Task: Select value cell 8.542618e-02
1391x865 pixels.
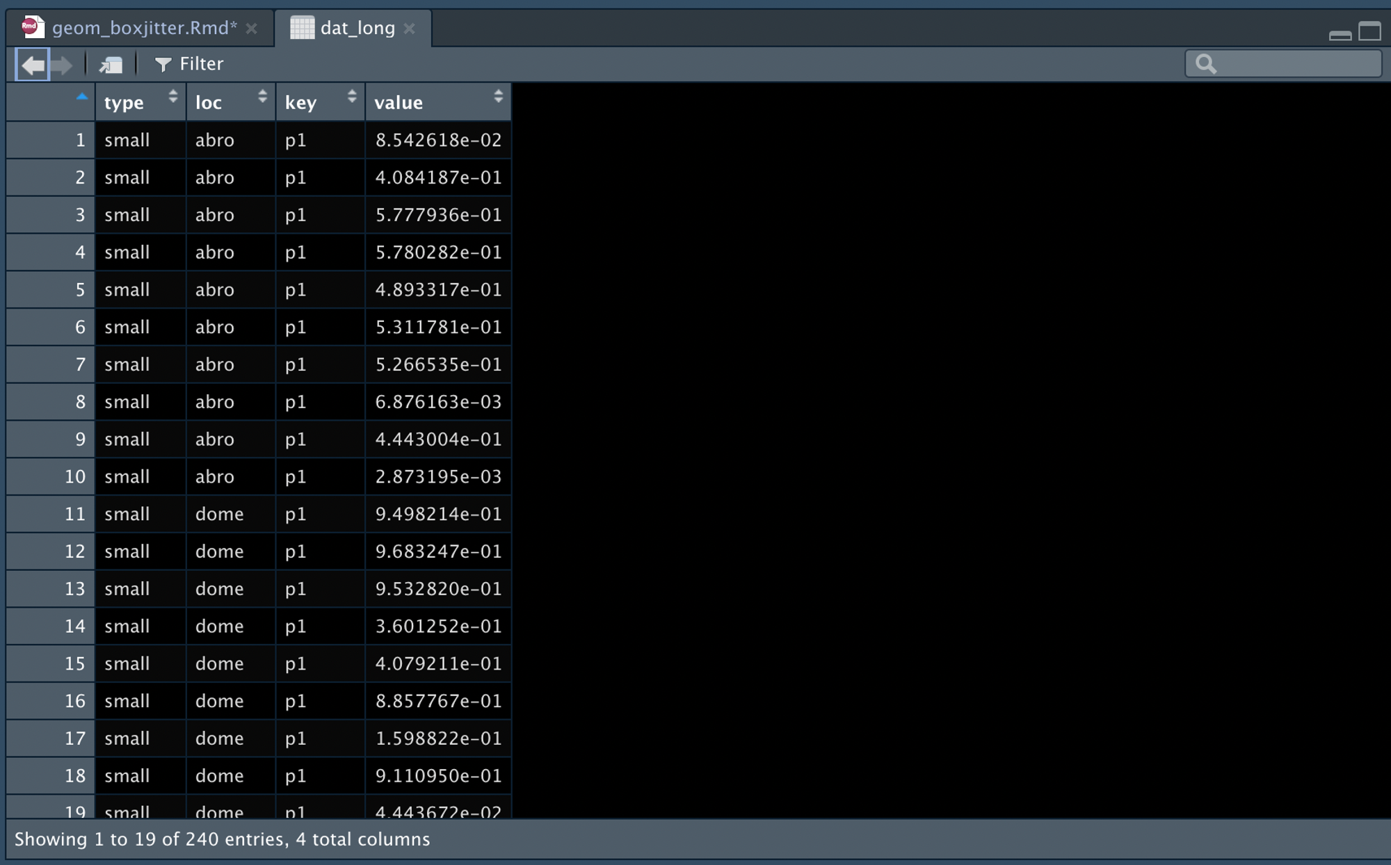Action: click(438, 140)
